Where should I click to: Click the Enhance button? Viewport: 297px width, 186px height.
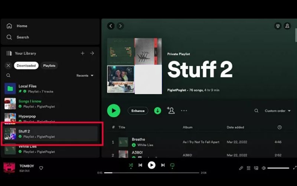pyautogui.click(x=138, y=110)
